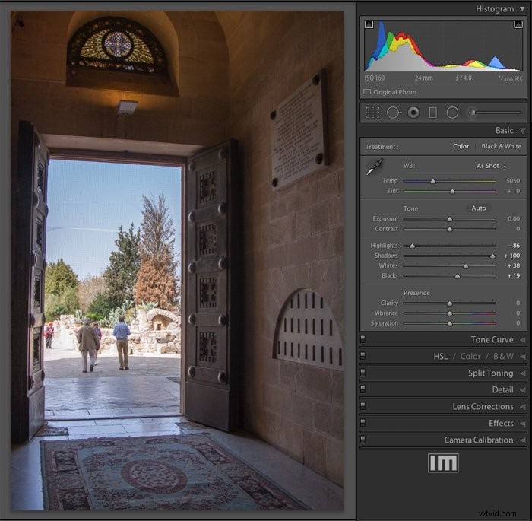The height and width of the screenshot is (521, 532).
Task: Toggle shadow clipping indicator in histogram
Action: tap(369, 24)
